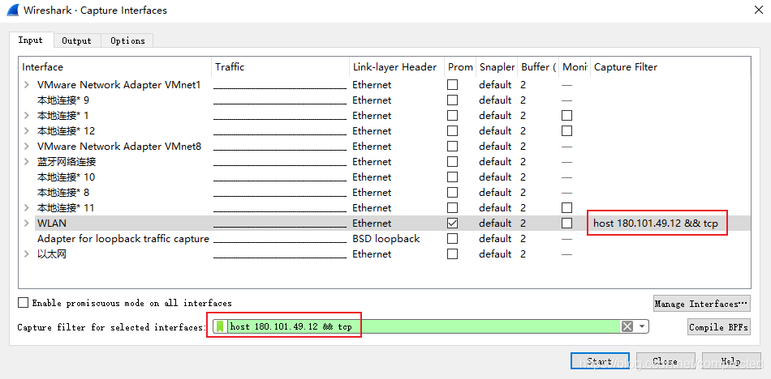771x379 pixels.
Task: Click the Wireshark shark fin title icon
Action: point(13,10)
